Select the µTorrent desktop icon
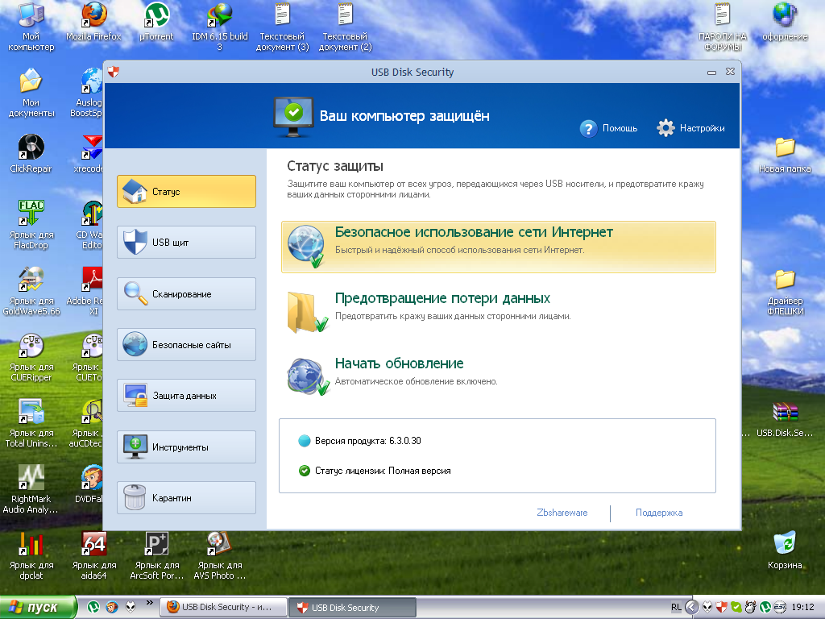The width and height of the screenshot is (825, 619). 156,22
